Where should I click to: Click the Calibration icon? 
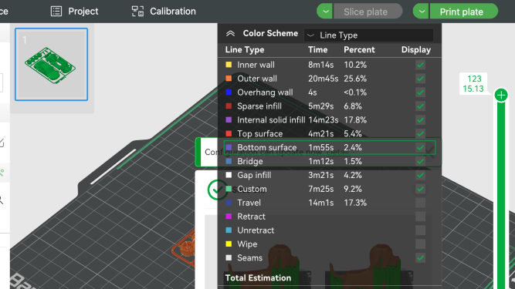(x=137, y=12)
